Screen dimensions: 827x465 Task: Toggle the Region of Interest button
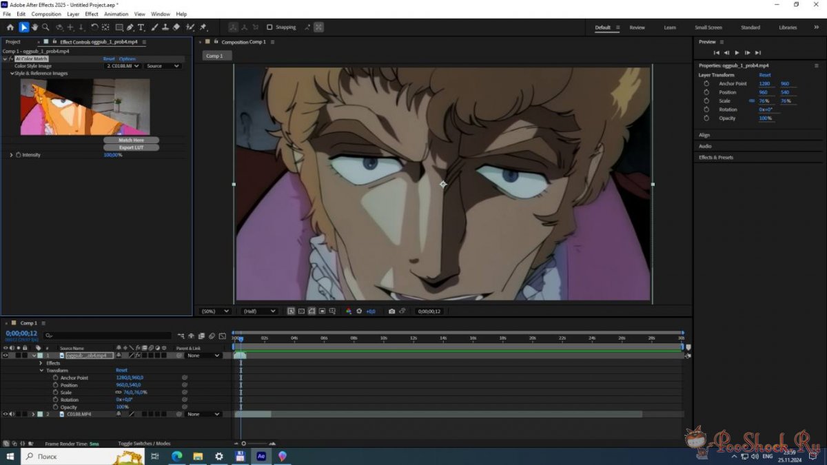point(322,311)
